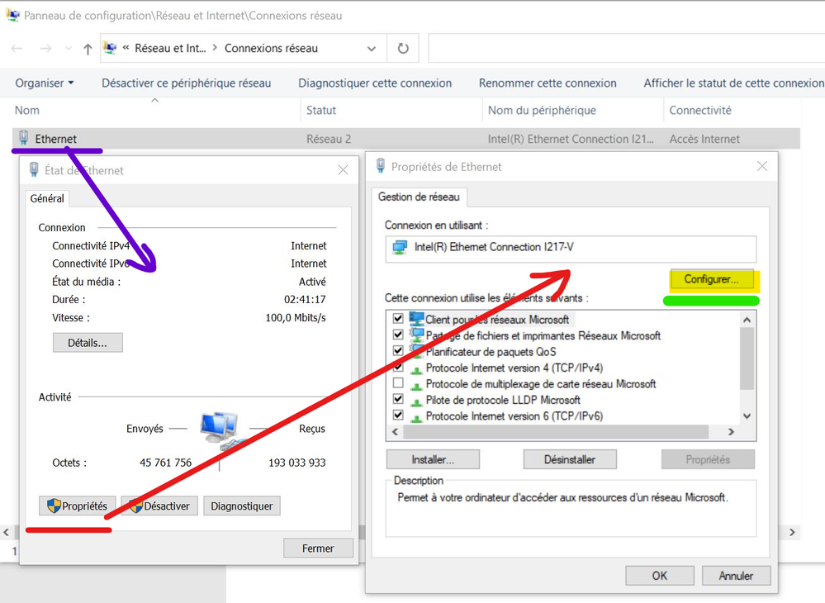Click the Refresh icon beside address bar
Screen dimensions: 825x603
click(x=403, y=49)
